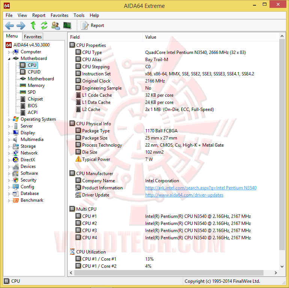Click the Network icon in tree
The width and height of the screenshot is (289, 288).
coord(16,153)
